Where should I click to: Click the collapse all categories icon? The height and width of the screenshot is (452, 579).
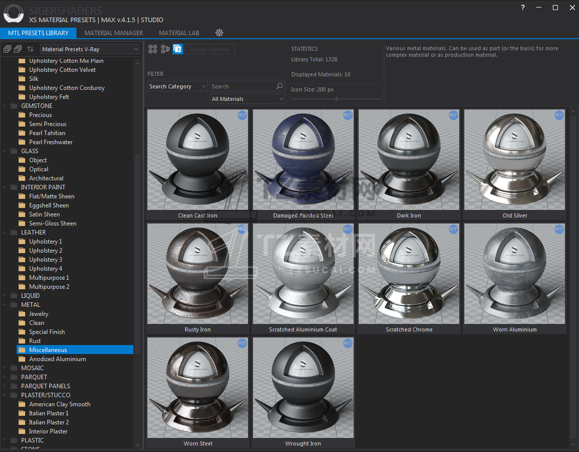pos(18,49)
